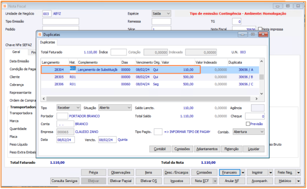This screenshot has height=189, width=307.
Task: Click the arrow beside Frete Neg. button
Action: coord(298,173)
